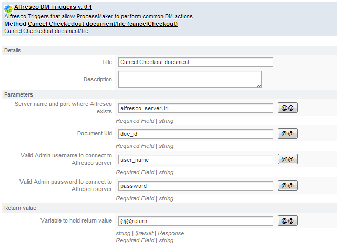Grab the Description textarea resize handle
This screenshot has height=243, width=337.
(x=259, y=84)
